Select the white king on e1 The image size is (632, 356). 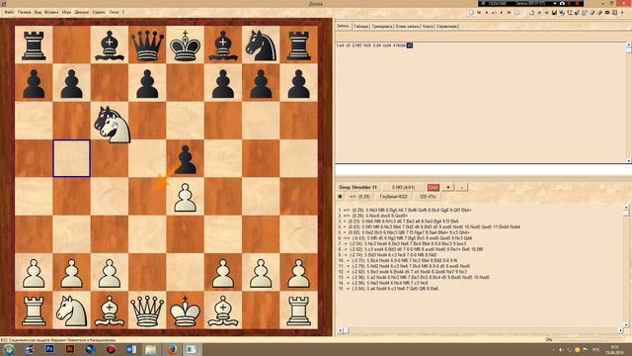185,311
